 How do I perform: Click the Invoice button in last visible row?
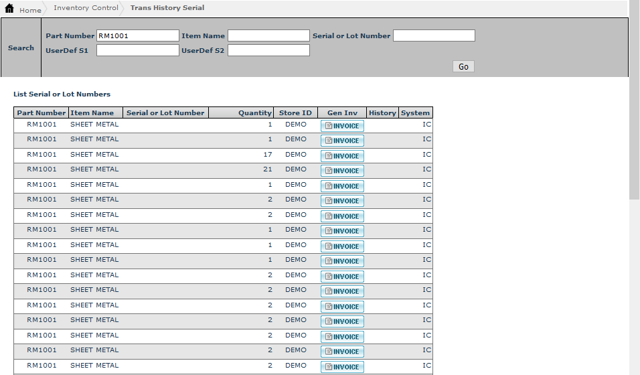[342, 367]
